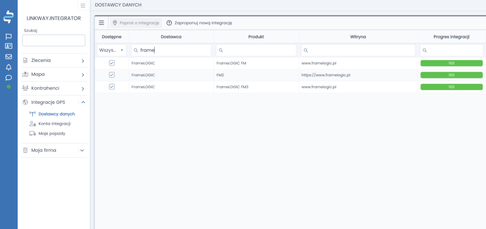Click the Linkway logo icon

(x=9, y=17)
